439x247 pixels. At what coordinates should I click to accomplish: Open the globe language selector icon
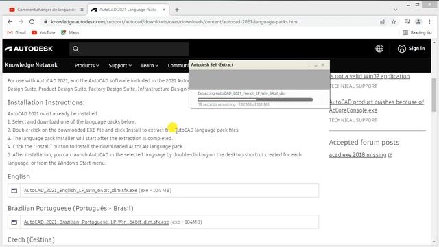click(379, 49)
